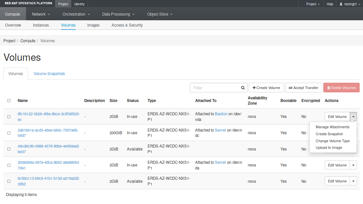363x204 pixels.
Task: Click the Accept Transfer button
Action: pos(303,88)
